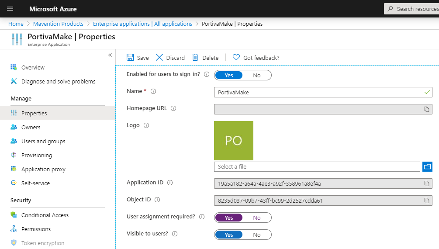Browse for a logo file with folder icon

pyautogui.click(x=427, y=166)
